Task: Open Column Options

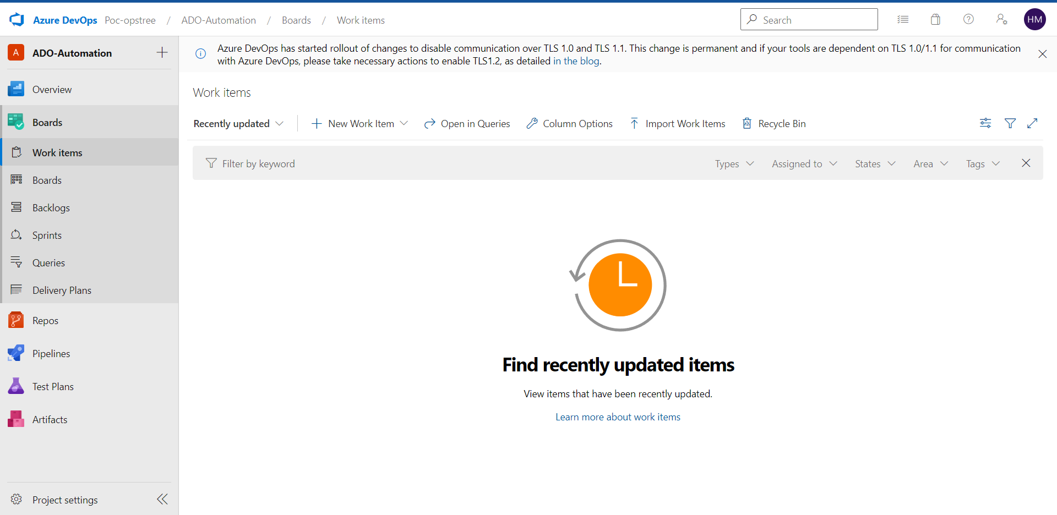Action: click(x=569, y=124)
